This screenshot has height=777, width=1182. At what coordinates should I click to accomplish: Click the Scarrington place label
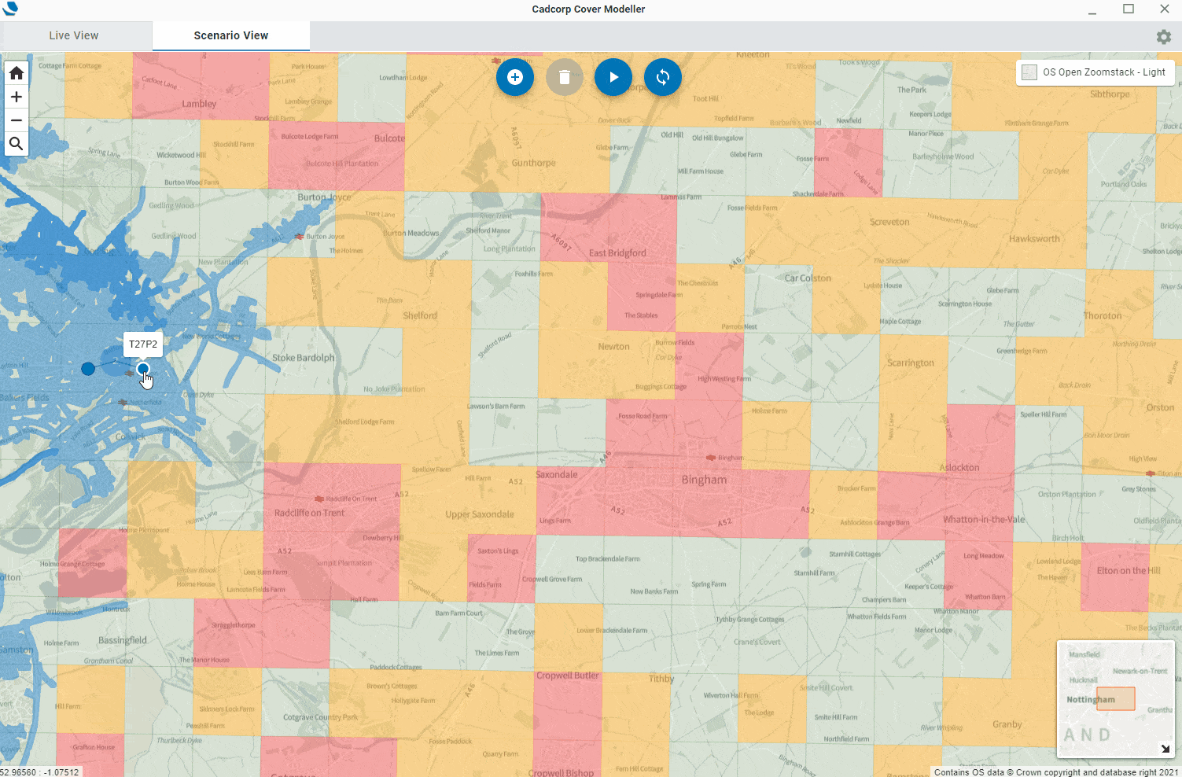[x=911, y=363]
